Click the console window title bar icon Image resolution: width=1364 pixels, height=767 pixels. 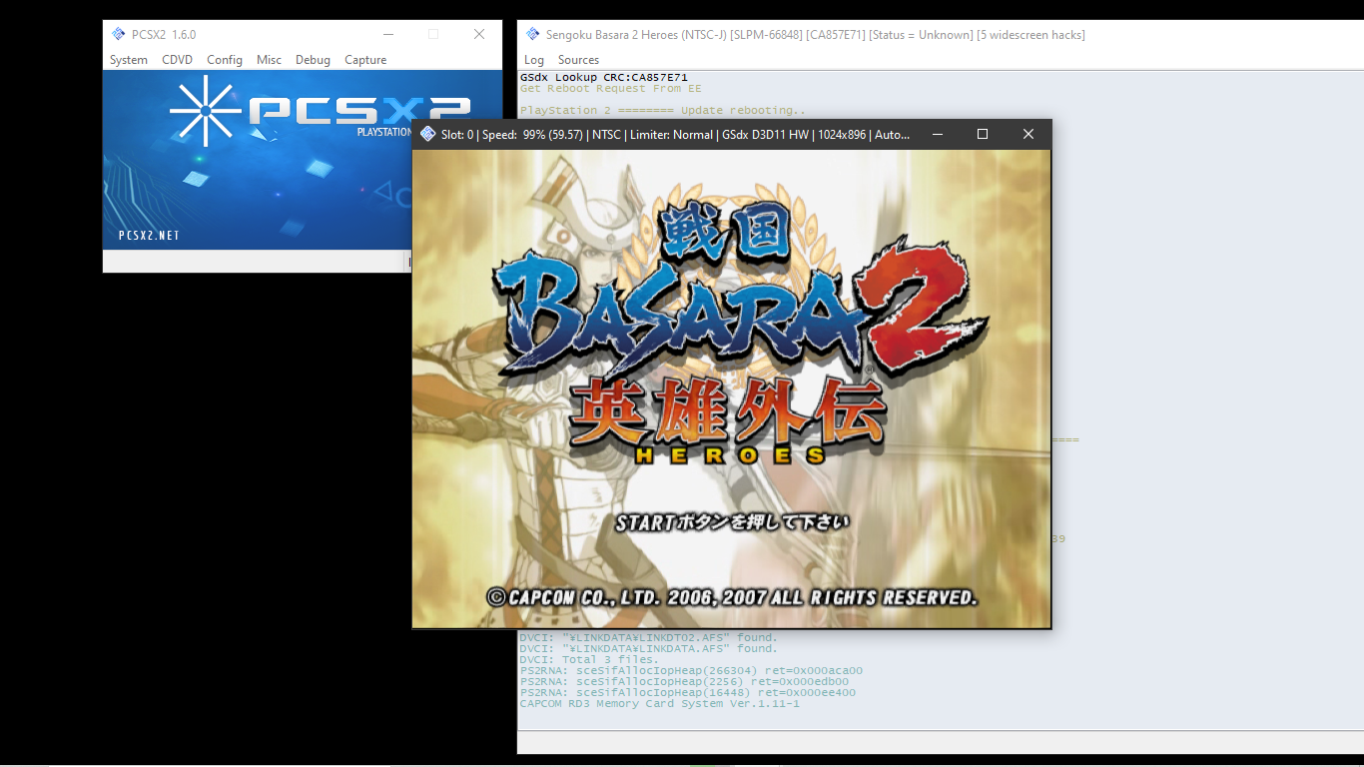(533, 34)
